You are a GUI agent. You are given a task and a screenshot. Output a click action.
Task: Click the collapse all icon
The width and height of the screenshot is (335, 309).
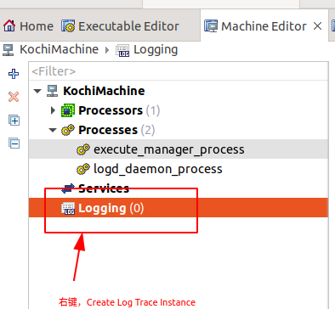pyautogui.click(x=14, y=143)
